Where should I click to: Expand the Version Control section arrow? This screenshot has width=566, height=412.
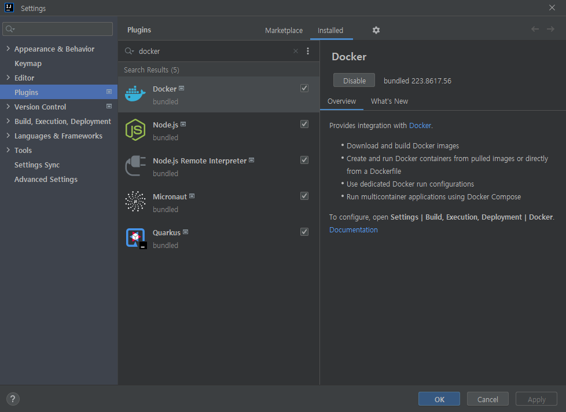point(8,106)
